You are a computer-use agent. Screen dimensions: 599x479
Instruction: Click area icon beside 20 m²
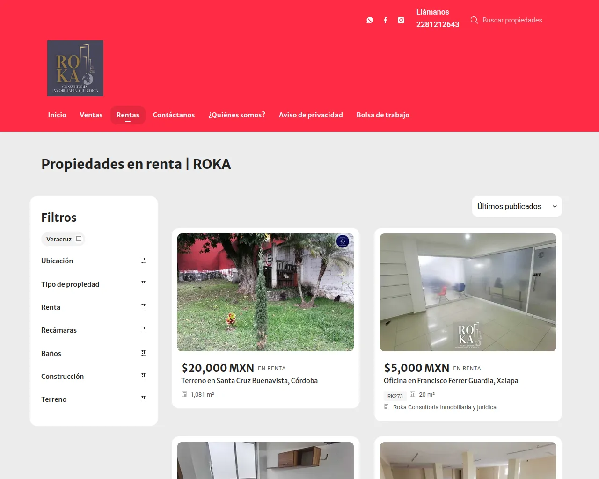coord(412,394)
